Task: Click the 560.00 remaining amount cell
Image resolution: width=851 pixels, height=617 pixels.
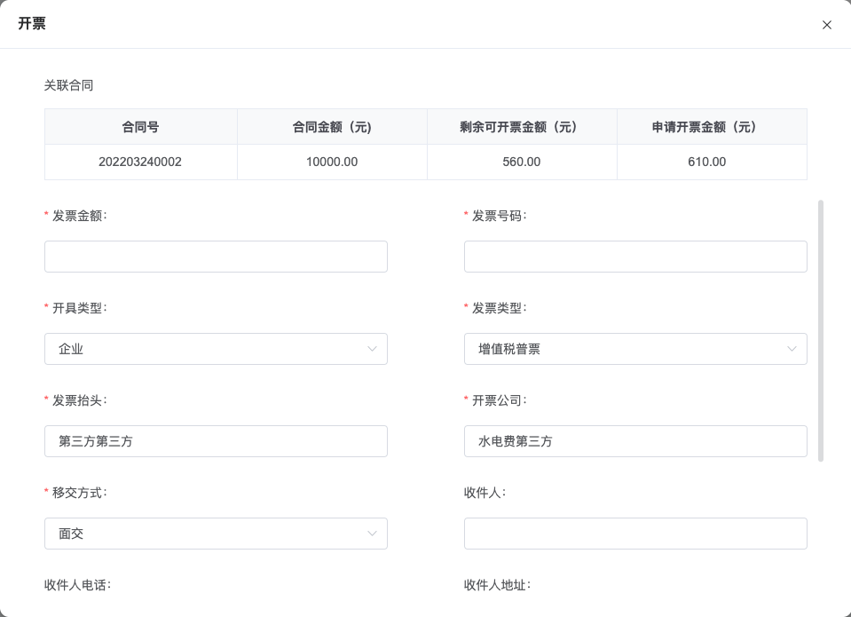Action: point(522,162)
